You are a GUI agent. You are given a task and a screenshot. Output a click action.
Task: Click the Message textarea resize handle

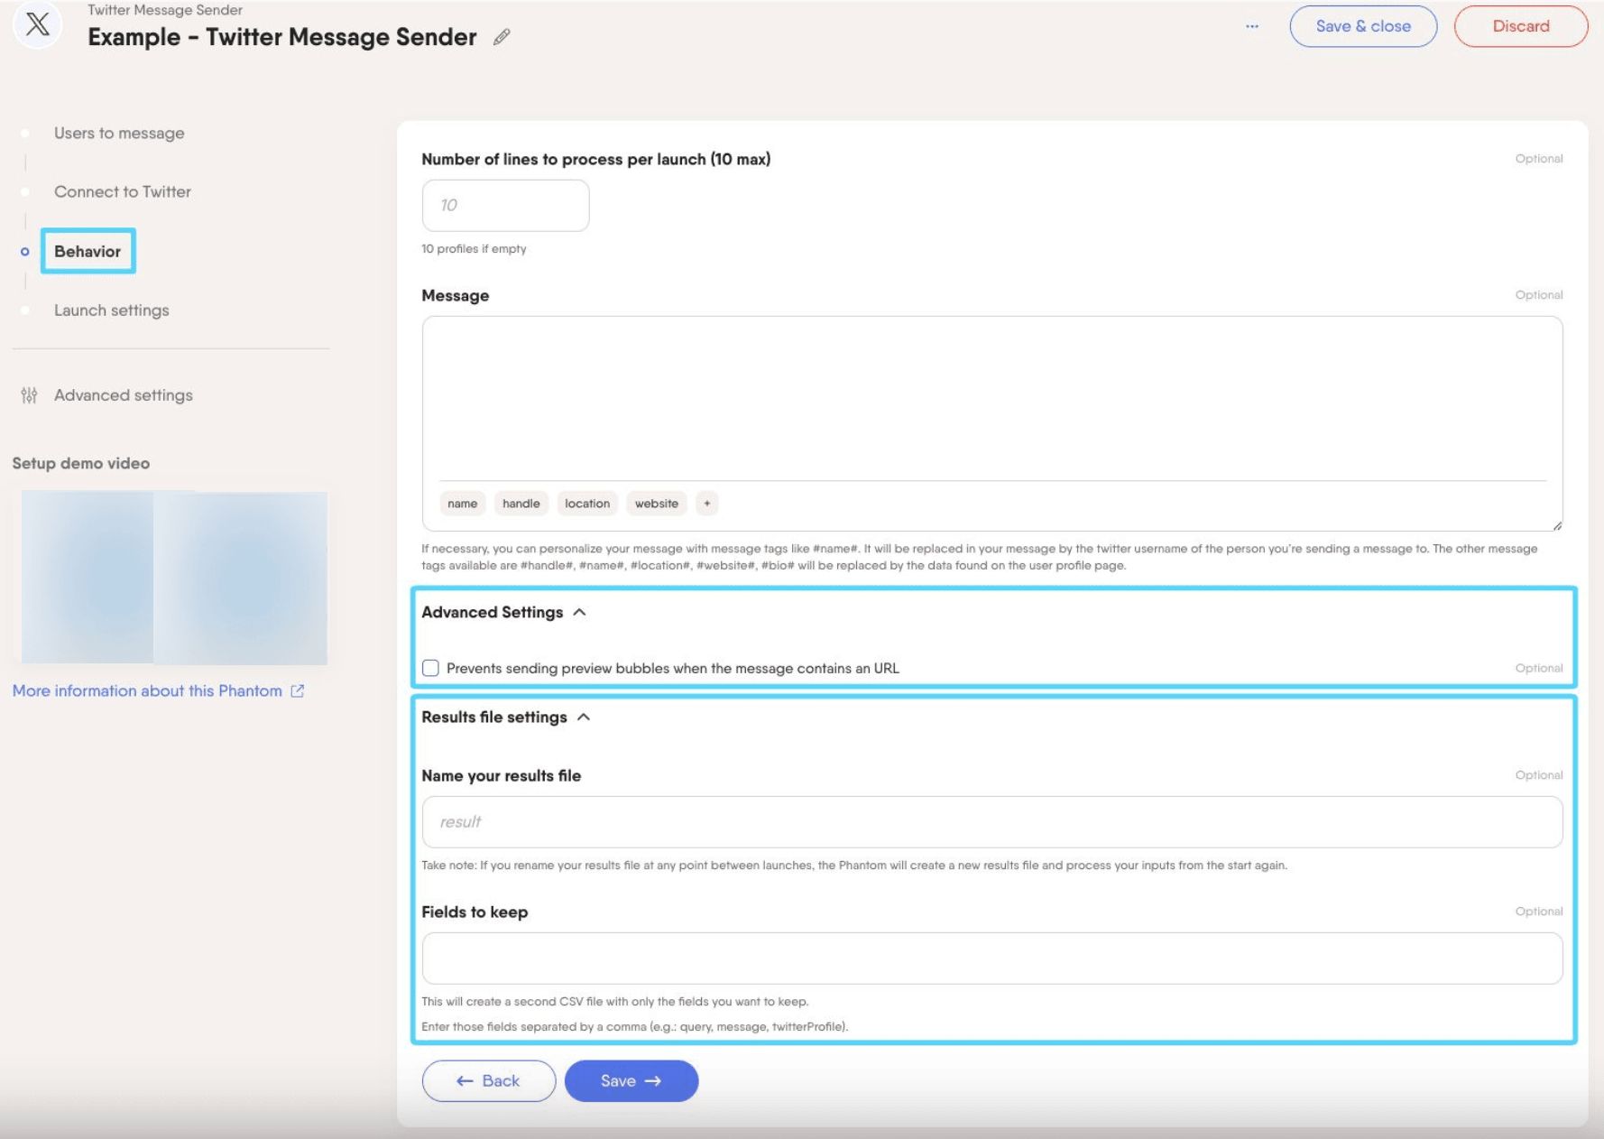click(1557, 525)
